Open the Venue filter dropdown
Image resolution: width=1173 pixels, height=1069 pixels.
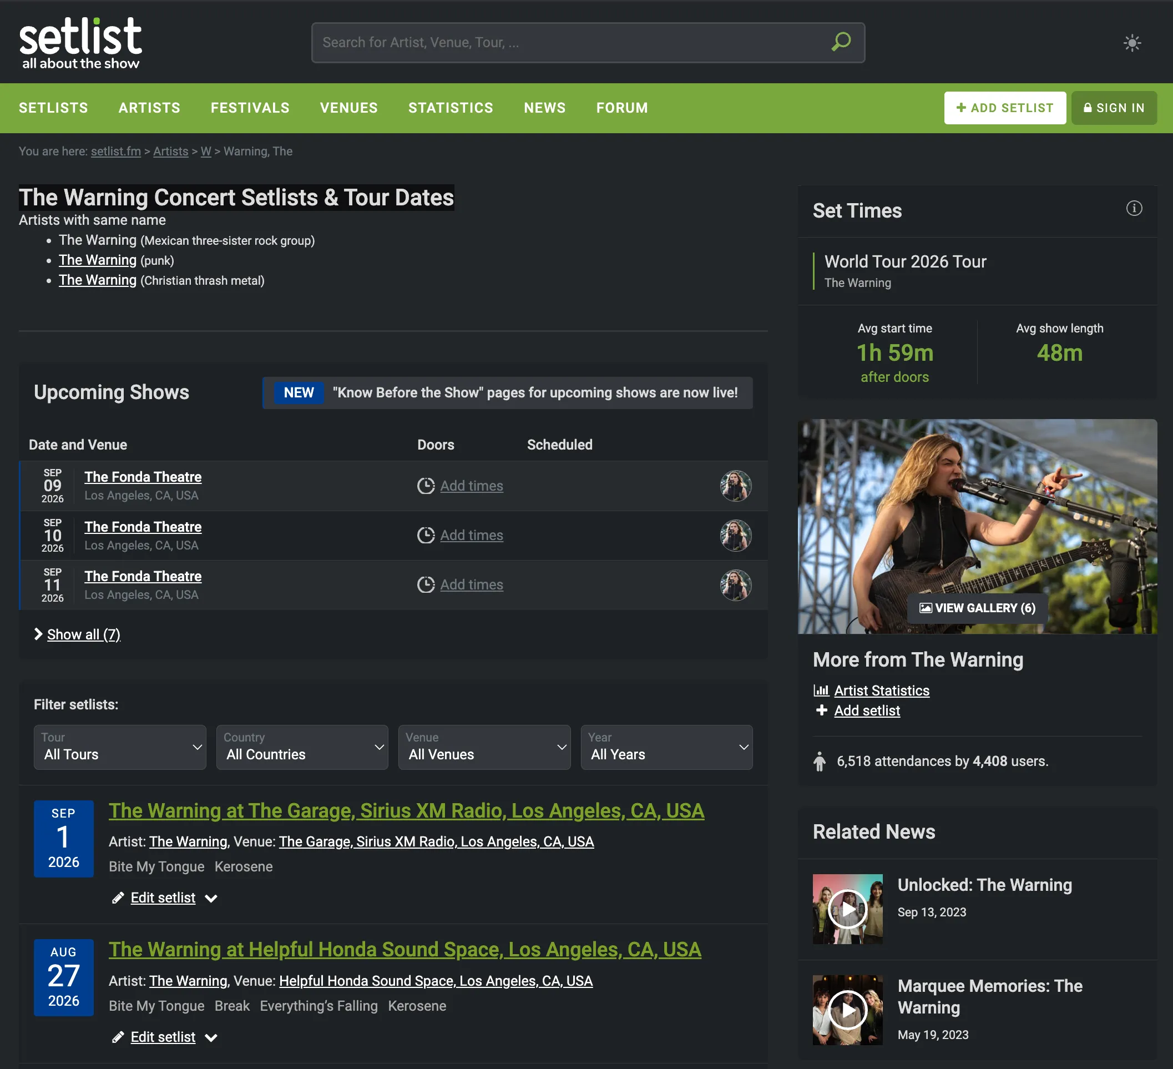click(484, 747)
